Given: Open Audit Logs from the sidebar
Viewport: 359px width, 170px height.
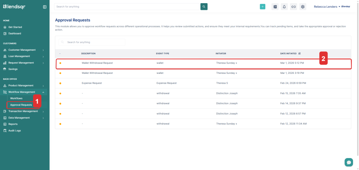Looking at the screenshot, I should coord(15,130).
